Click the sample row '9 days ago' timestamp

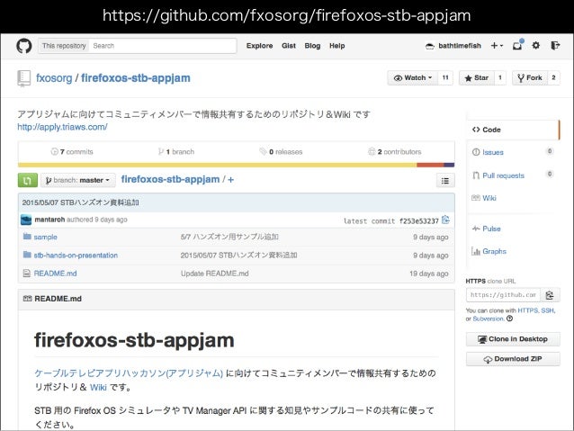[x=430, y=238]
